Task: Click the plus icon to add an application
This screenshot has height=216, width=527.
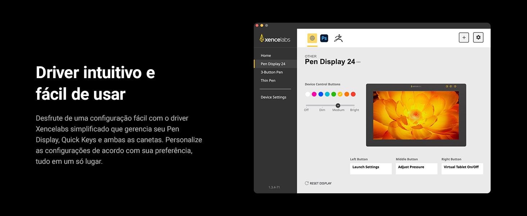Action: point(464,37)
